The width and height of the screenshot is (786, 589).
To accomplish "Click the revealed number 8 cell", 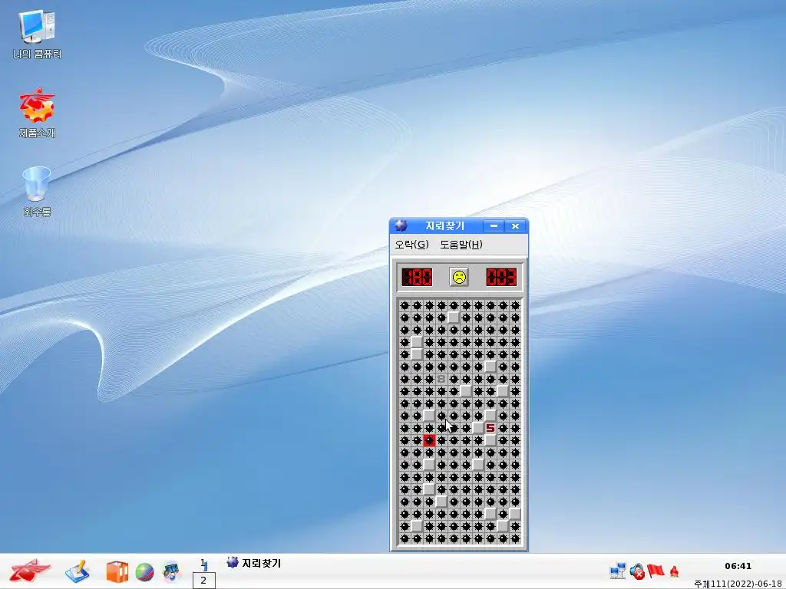I will pyautogui.click(x=441, y=379).
